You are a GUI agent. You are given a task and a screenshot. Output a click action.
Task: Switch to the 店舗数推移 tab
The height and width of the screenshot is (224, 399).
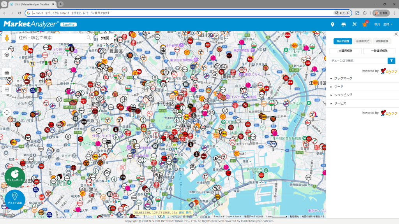click(x=381, y=41)
